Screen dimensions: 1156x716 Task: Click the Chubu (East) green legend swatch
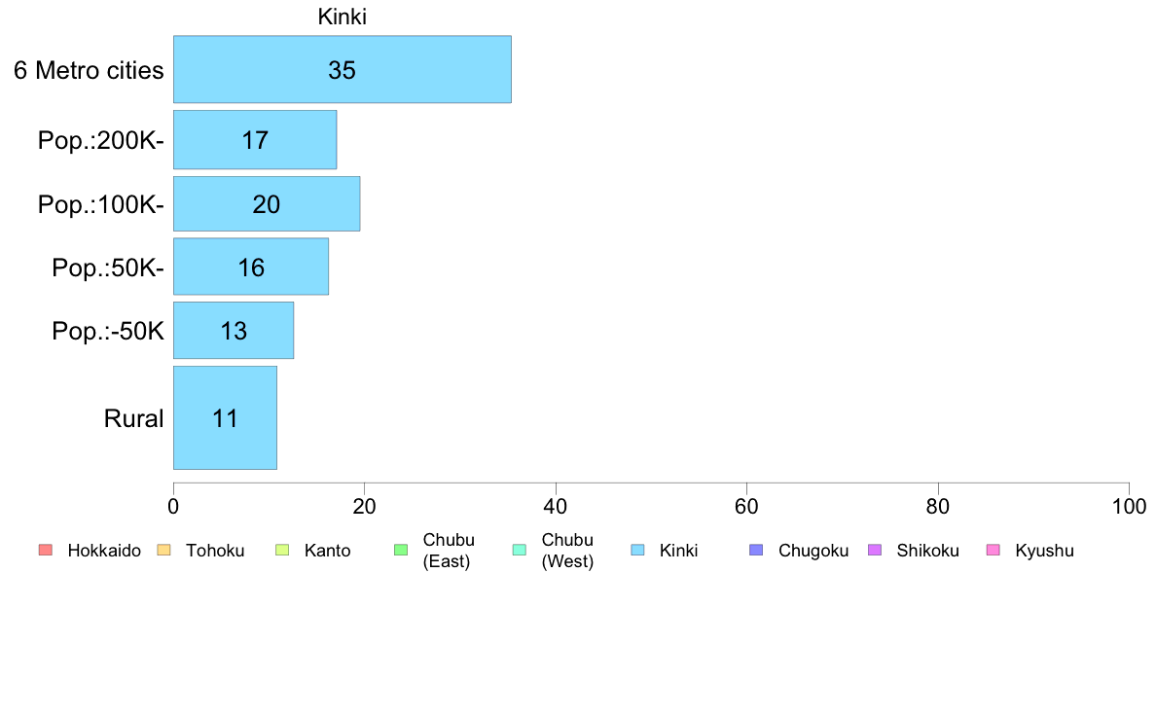click(x=401, y=550)
